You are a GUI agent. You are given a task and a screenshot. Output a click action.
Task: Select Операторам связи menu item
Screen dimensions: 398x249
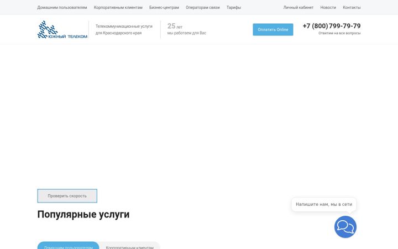click(202, 7)
